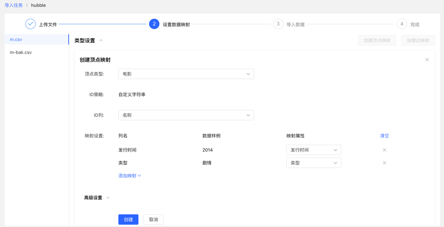Collapse the 类型设置 section
Screen dimensions: 444x227
coord(101,40)
